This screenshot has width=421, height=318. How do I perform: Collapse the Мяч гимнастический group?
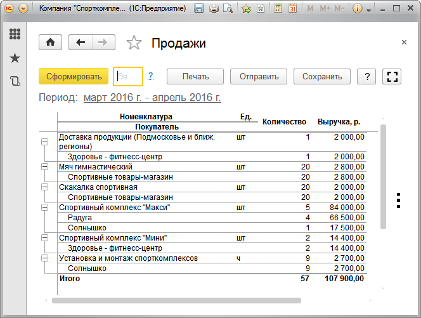tap(44, 166)
